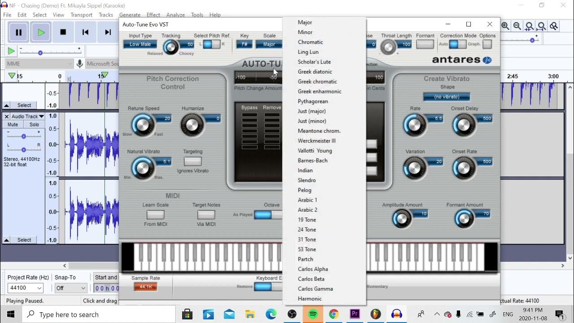Image resolution: width=574 pixels, height=323 pixels.
Task: Choose Chromatic from the scale list
Action: coord(310,42)
